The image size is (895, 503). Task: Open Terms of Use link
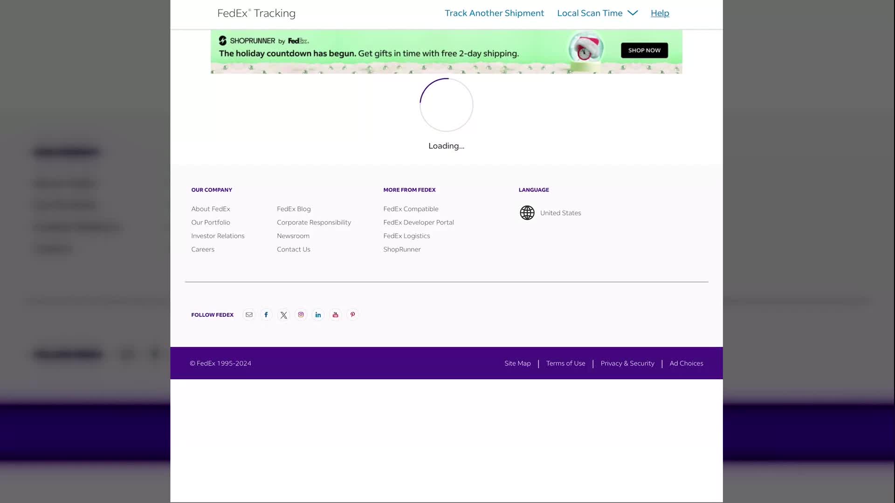(565, 363)
